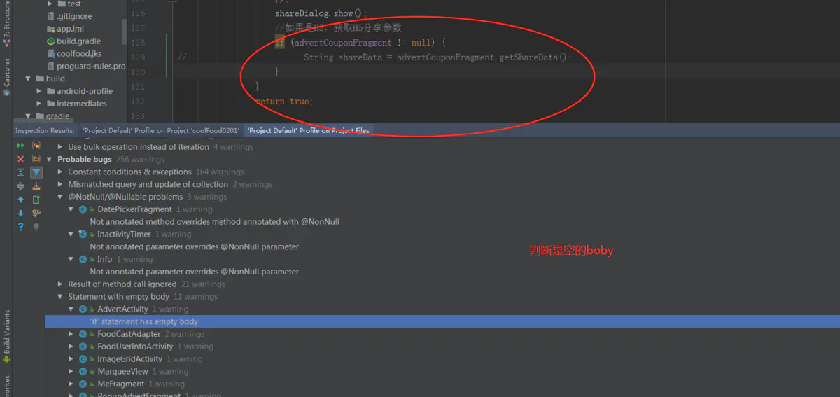Go to previous problem with up arrow
Viewport: 840px width, 397px height.
tap(20, 200)
